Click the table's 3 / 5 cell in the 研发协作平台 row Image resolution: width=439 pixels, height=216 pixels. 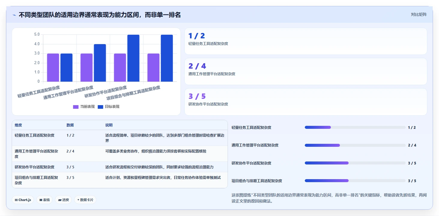tap(71, 167)
